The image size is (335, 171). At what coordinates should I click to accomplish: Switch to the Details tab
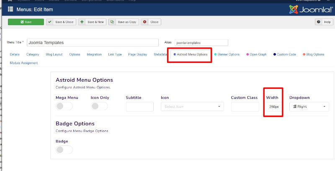(15, 54)
